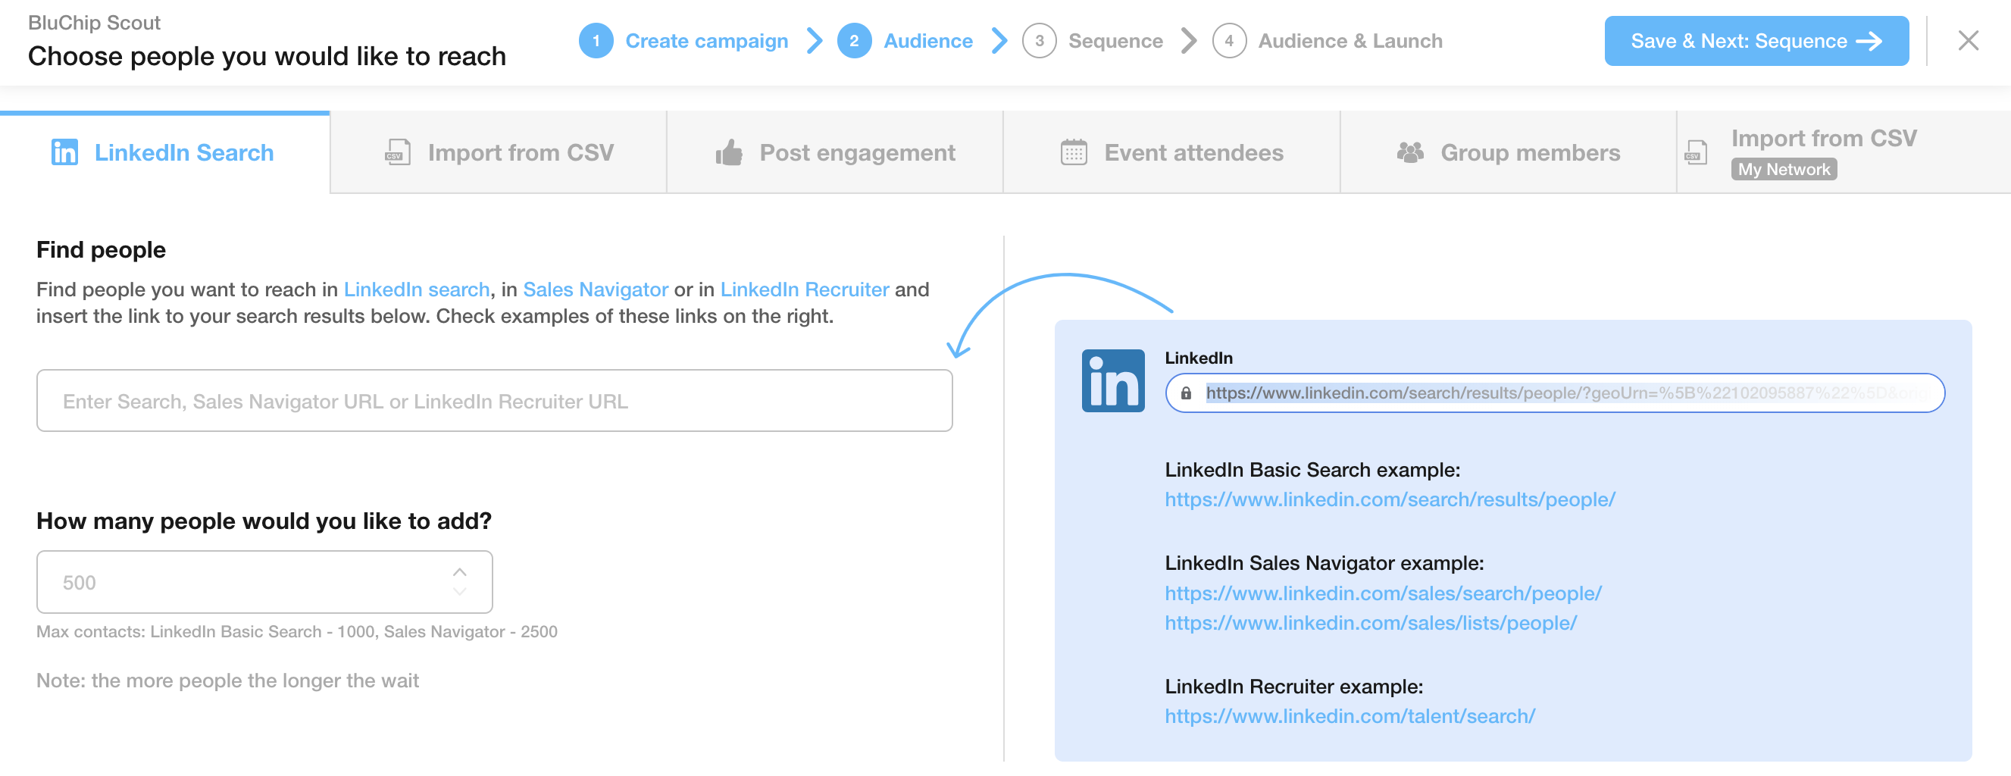The height and width of the screenshot is (776, 2011).
Task: Open the Sales Navigator link
Action: (595, 289)
